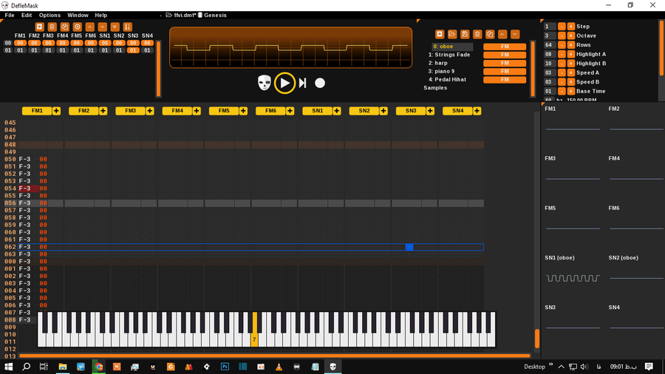Open an instrument file with the folder icon

452,34
